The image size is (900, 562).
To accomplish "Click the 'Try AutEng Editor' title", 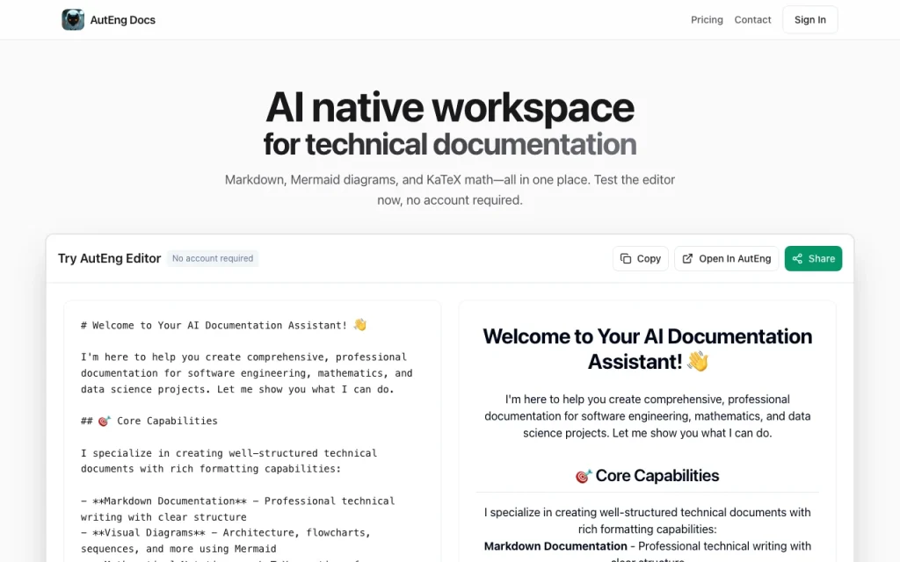I will [x=109, y=259].
